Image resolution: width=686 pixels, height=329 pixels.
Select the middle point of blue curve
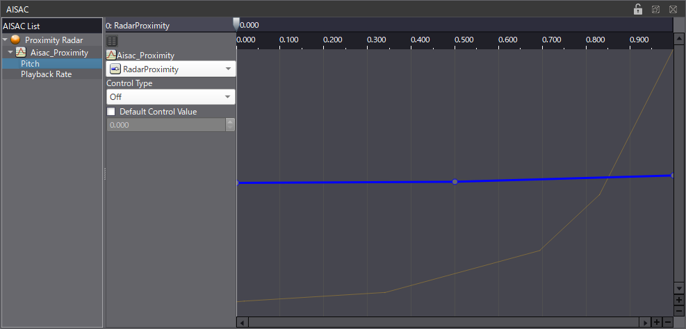click(455, 181)
